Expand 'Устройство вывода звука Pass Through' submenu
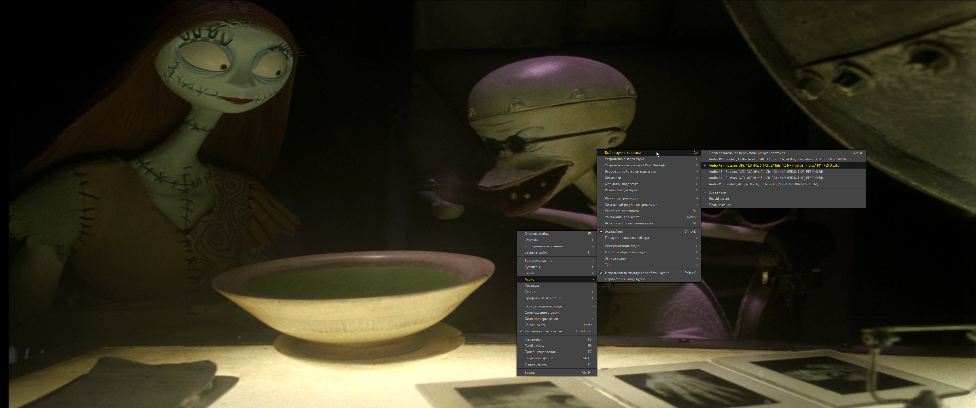 (x=649, y=165)
